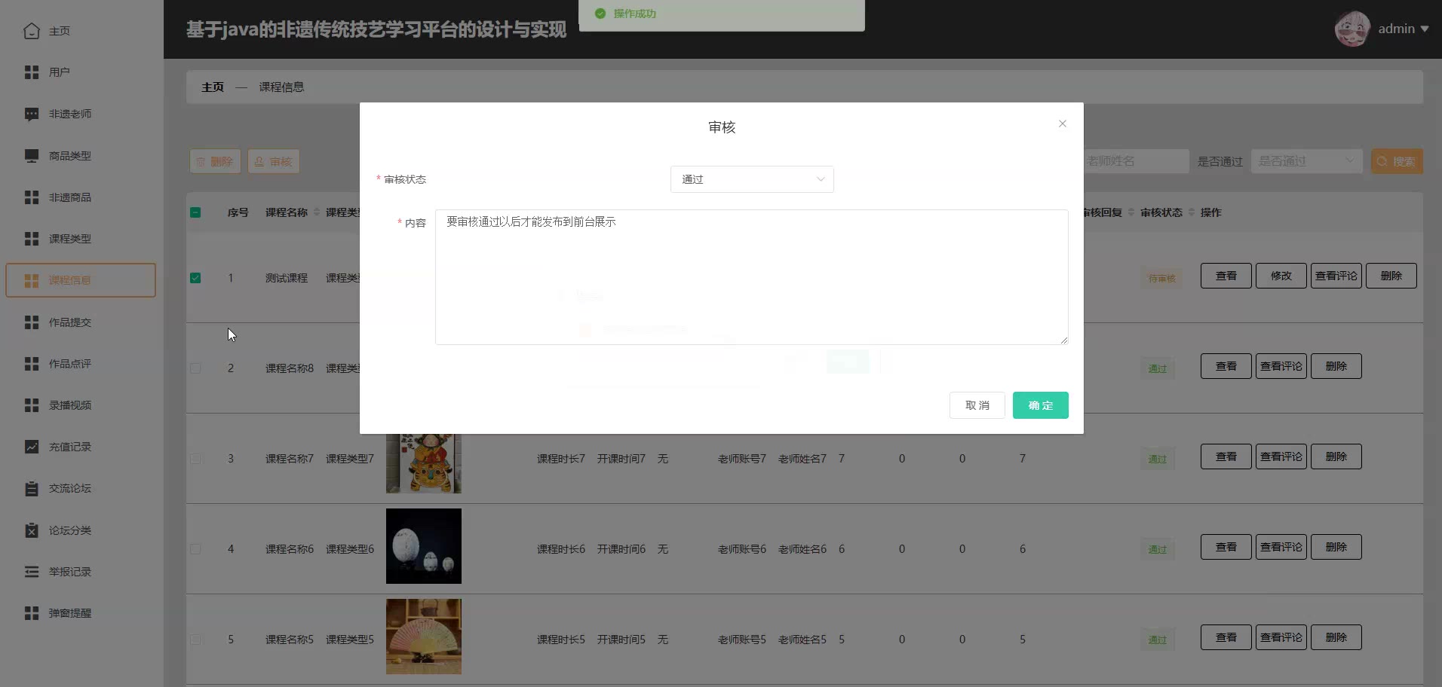Click 删除 for row 4 课程名称6

(1336, 547)
